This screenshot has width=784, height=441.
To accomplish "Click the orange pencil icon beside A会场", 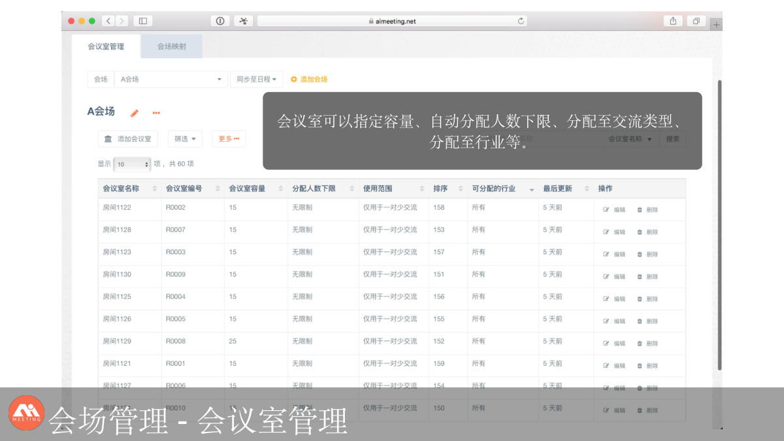I will point(135,113).
